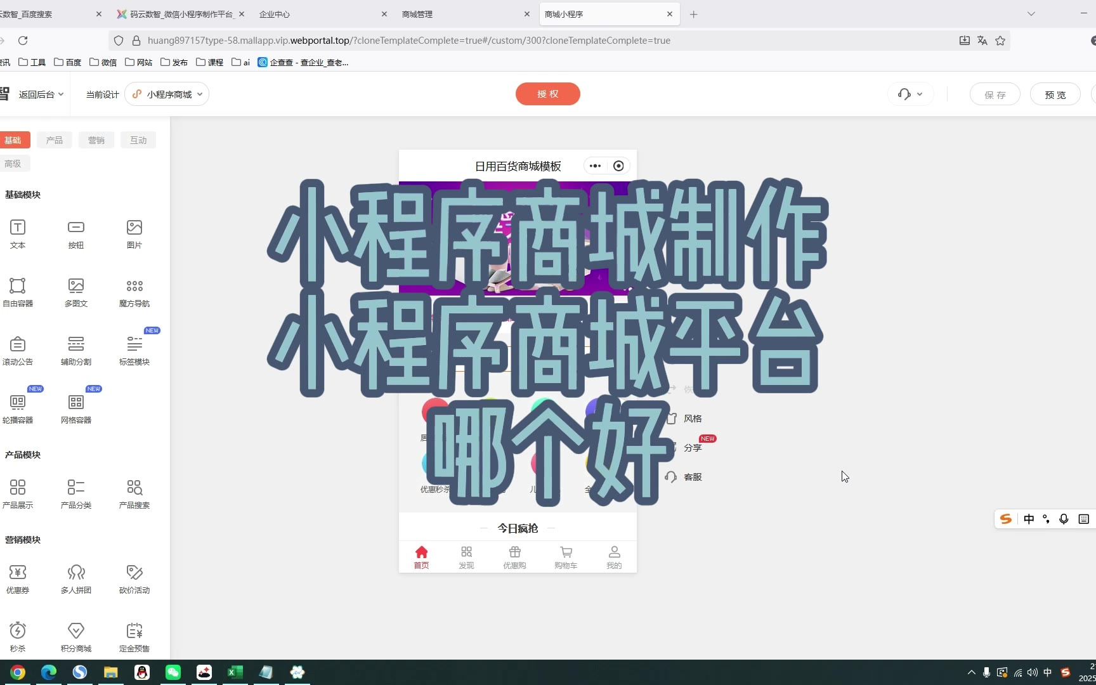
Task: Expand the headset support dropdown
Action: pyautogui.click(x=910, y=95)
